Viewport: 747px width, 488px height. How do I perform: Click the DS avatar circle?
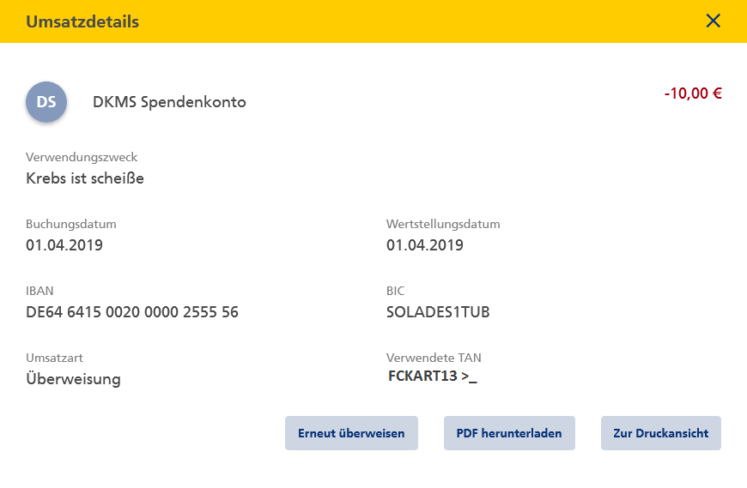click(x=46, y=102)
